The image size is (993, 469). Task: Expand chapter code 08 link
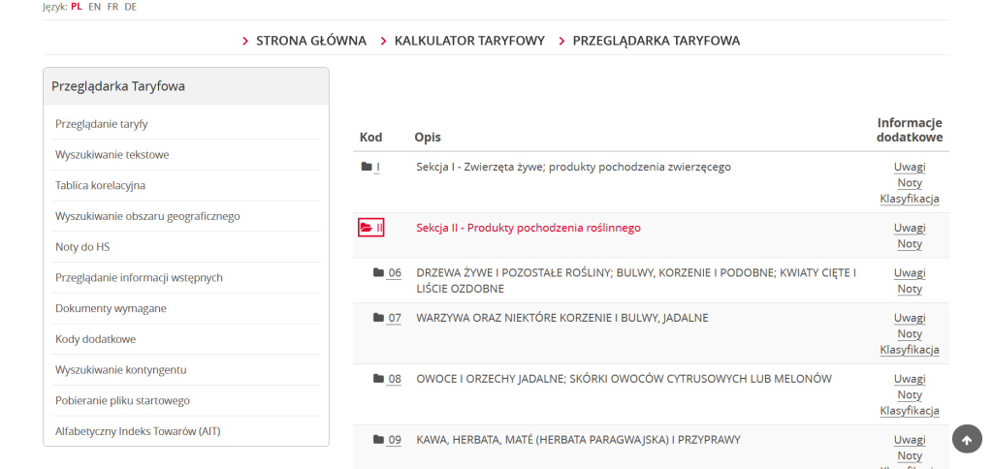tap(395, 379)
